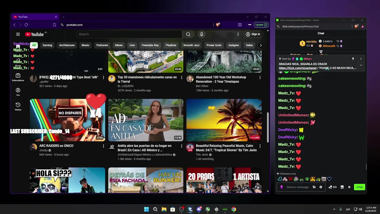380x214 pixels.
Task: Open options for the Type Beat silk video
Action: (x=103, y=77)
